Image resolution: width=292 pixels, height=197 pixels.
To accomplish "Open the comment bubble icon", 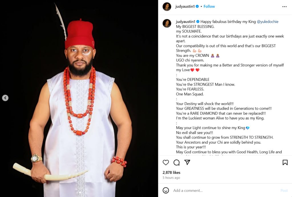I will click(x=177, y=162).
